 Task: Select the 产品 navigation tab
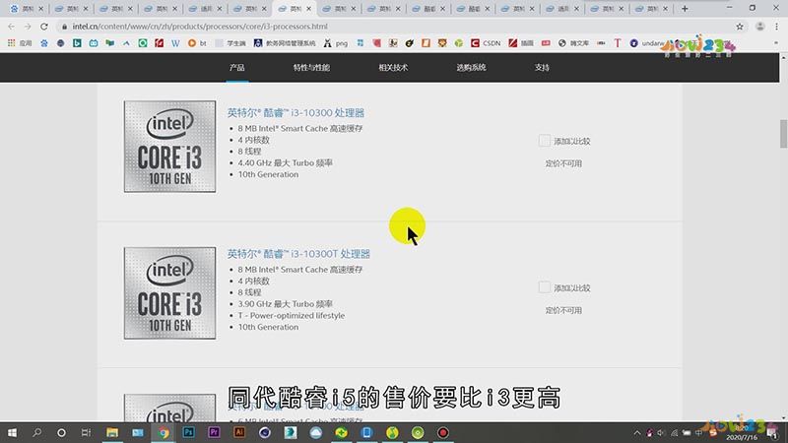point(236,67)
